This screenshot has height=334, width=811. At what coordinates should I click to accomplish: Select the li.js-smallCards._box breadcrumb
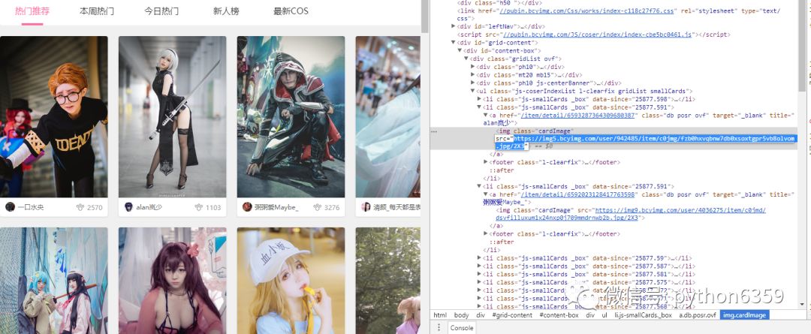[643, 315]
